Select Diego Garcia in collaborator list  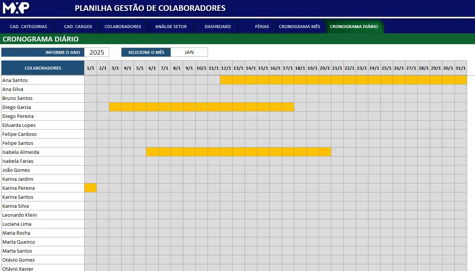point(16,107)
